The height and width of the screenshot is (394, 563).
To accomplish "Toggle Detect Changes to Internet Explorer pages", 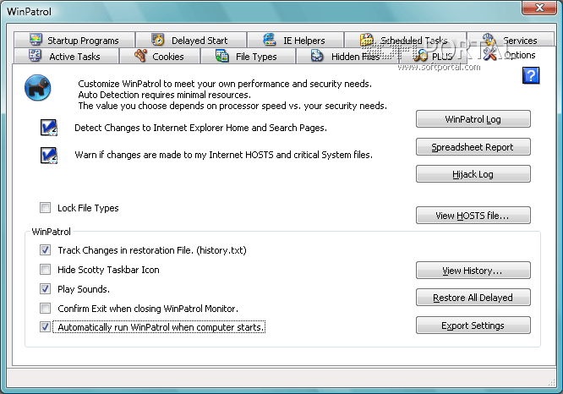I will 49,128.
